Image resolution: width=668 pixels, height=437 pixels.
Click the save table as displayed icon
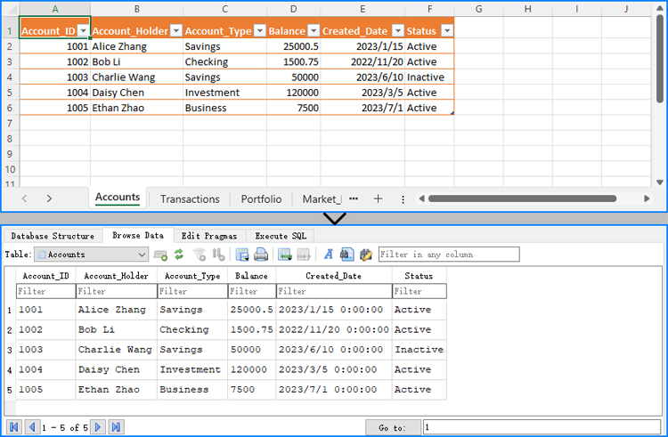(x=242, y=255)
